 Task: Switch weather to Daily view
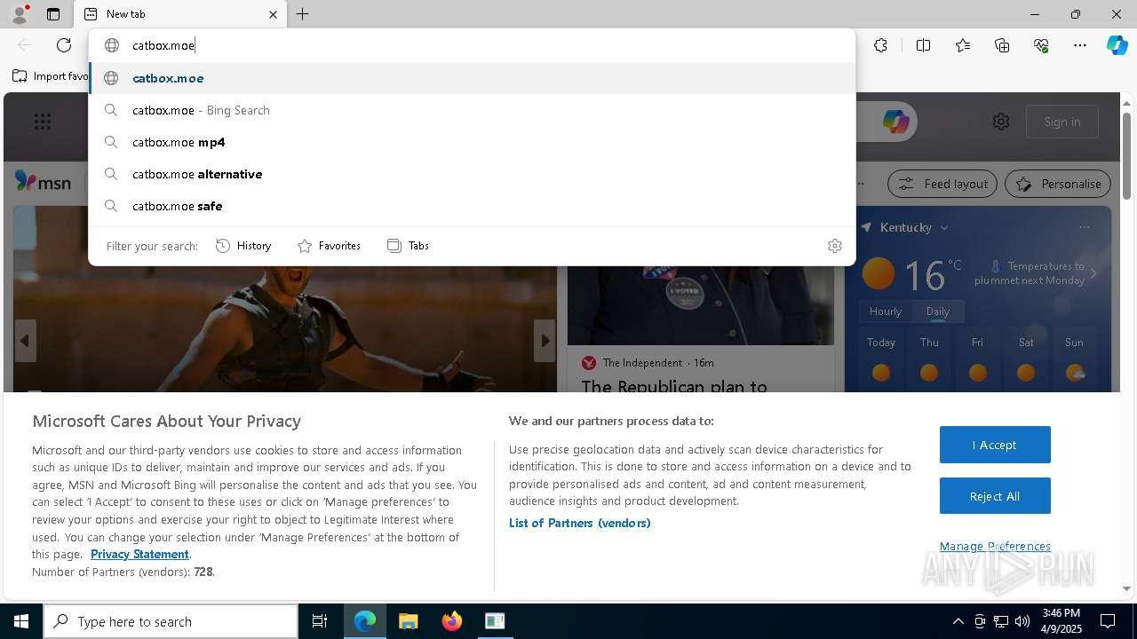point(938,312)
